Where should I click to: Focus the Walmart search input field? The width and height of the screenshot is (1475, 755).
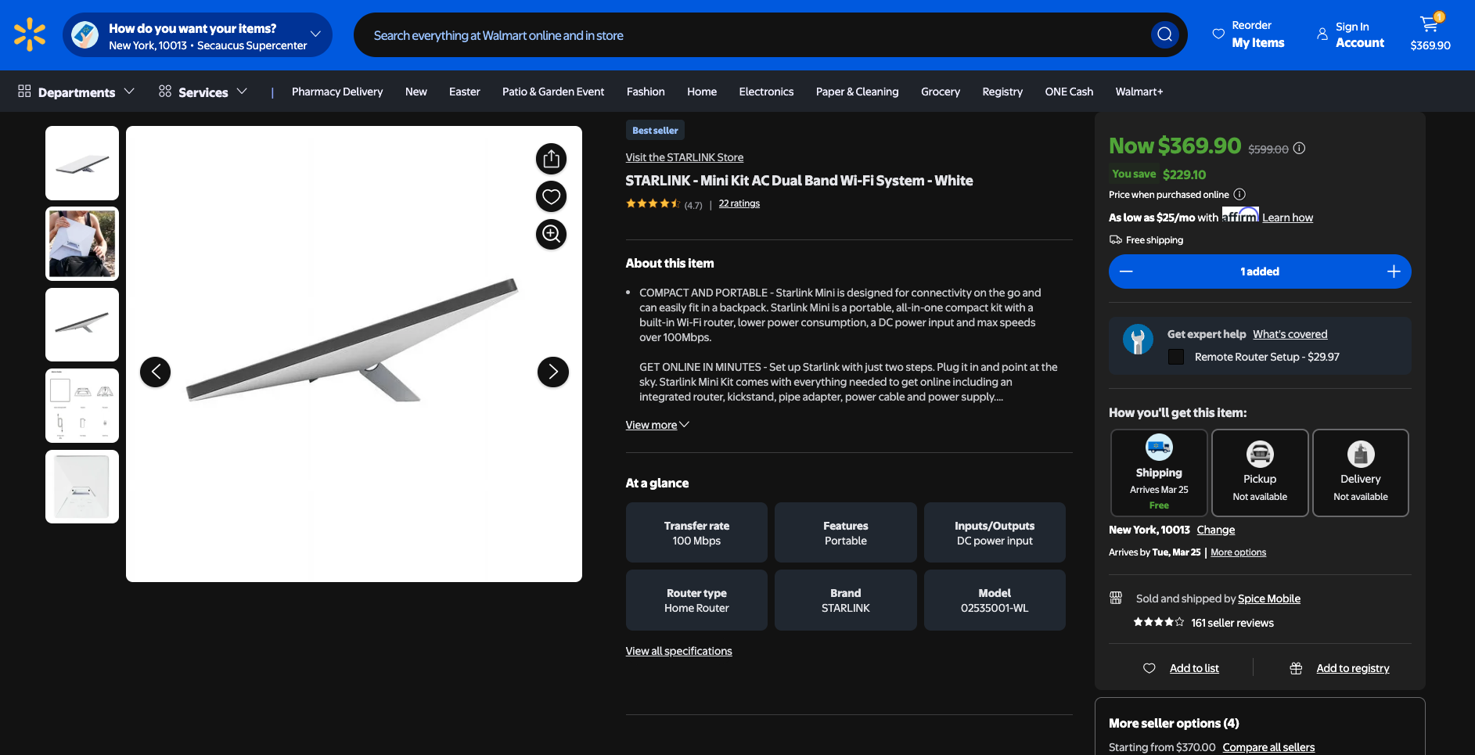751,35
